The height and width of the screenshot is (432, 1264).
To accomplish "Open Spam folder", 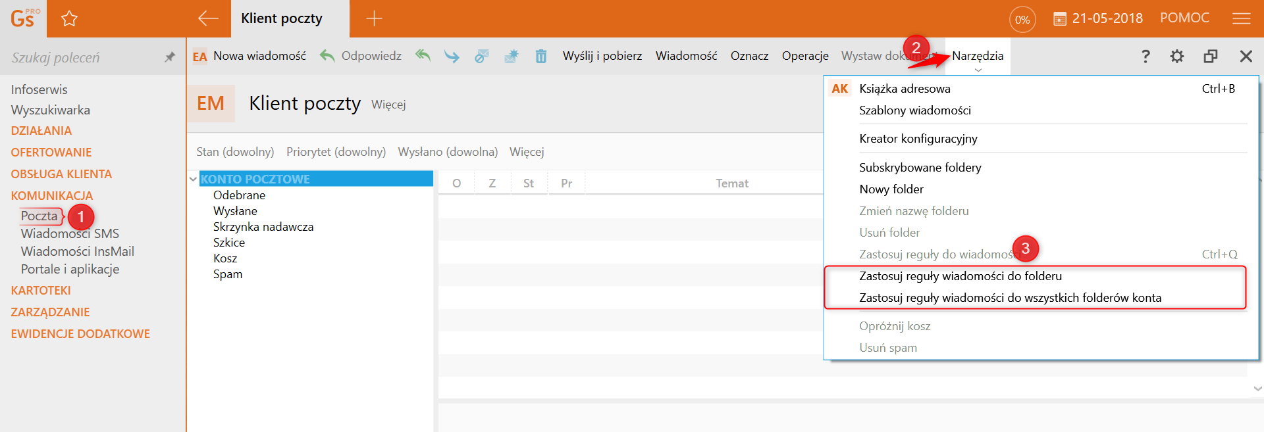I will [228, 274].
